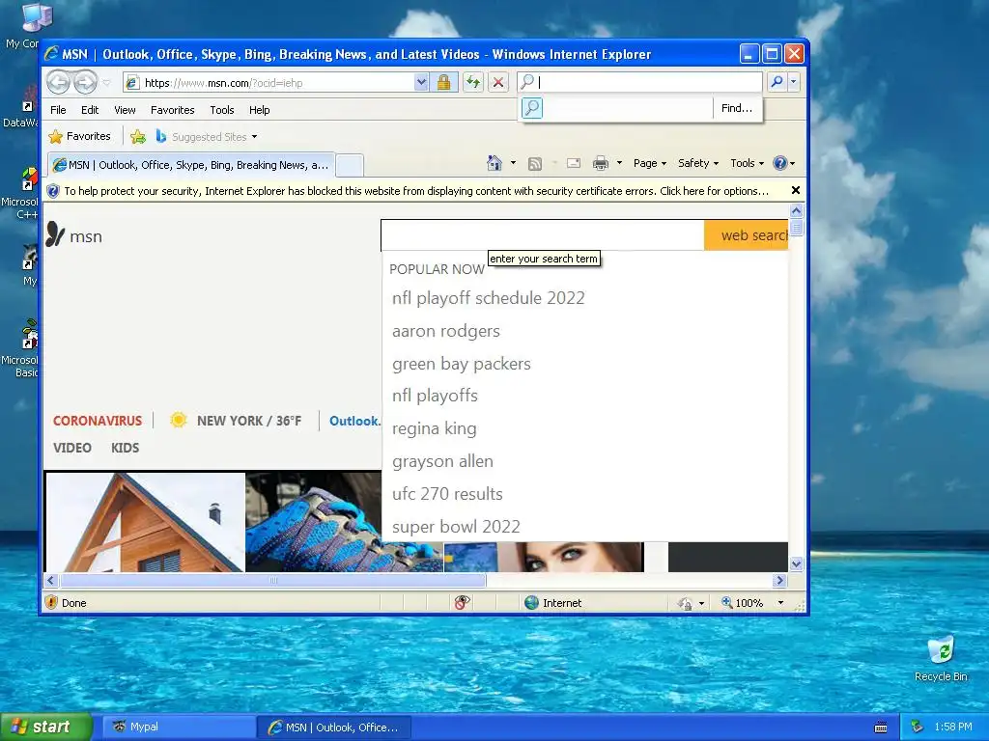Open search provider options dropdown
Viewport: 989px width, 741px height.
(794, 82)
